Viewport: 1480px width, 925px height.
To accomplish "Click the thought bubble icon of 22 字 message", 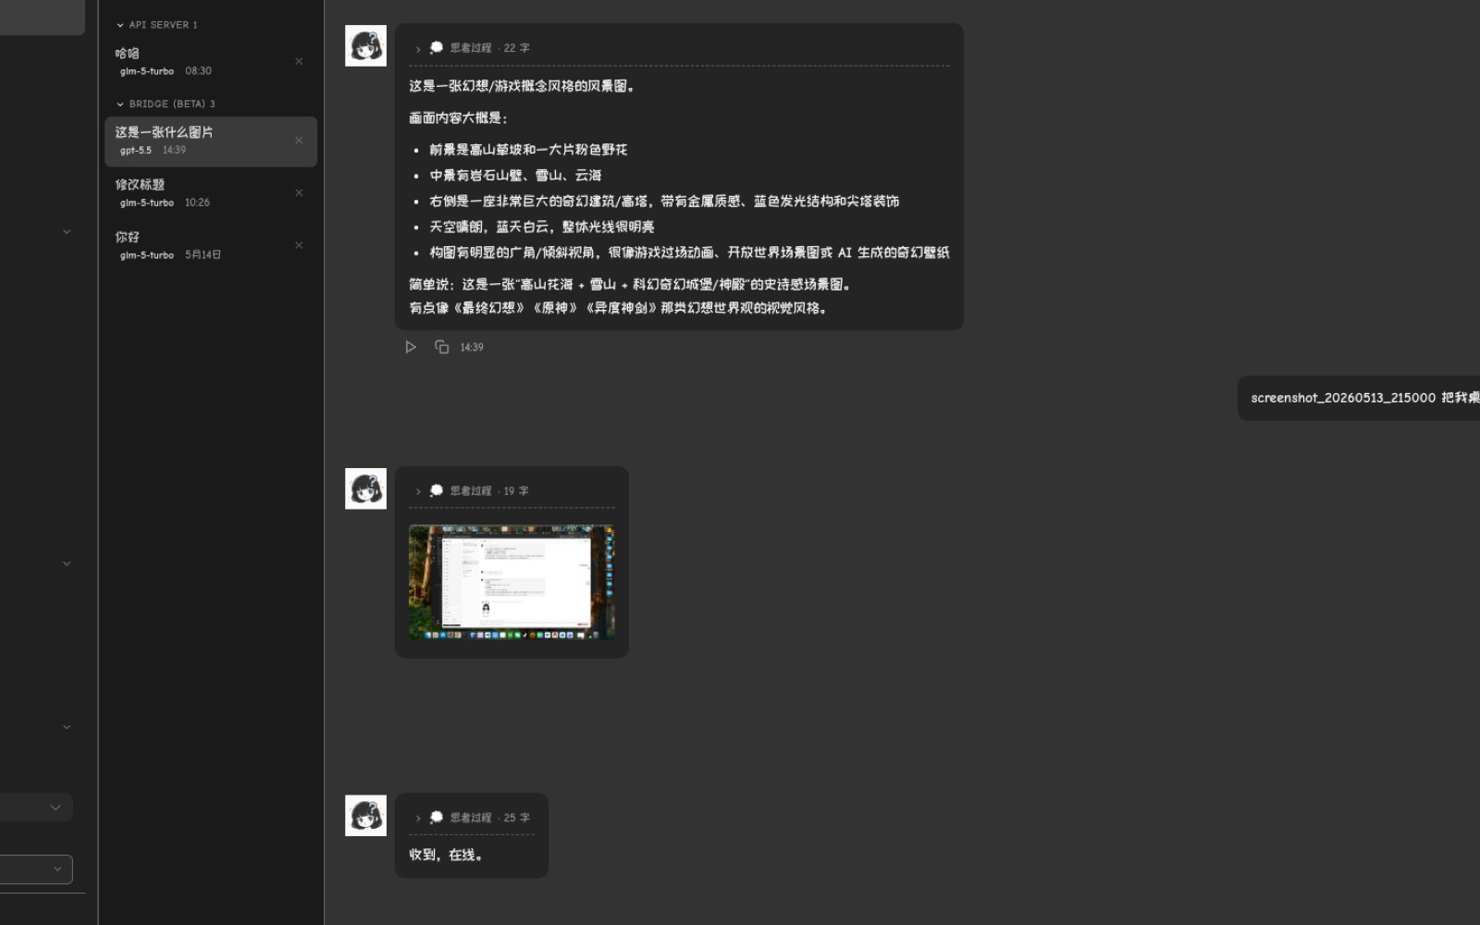I will click(437, 47).
